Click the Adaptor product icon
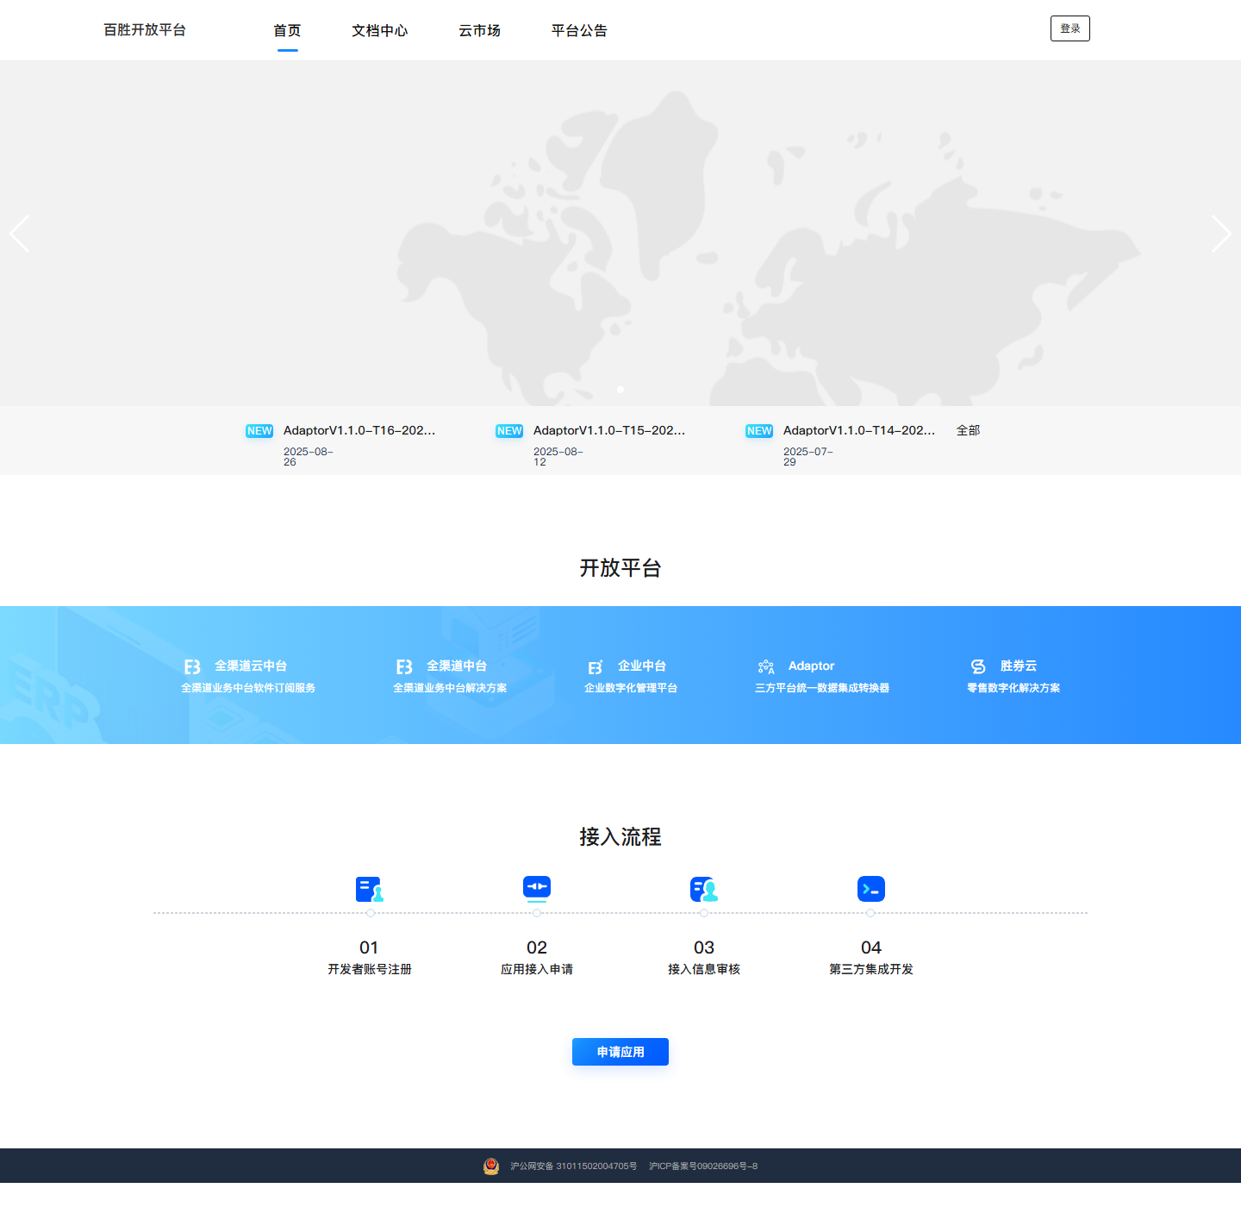Image resolution: width=1241 pixels, height=1207 pixels. [766, 667]
